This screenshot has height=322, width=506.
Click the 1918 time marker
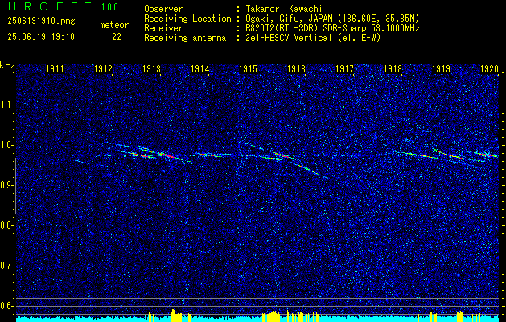coord(393,69)
